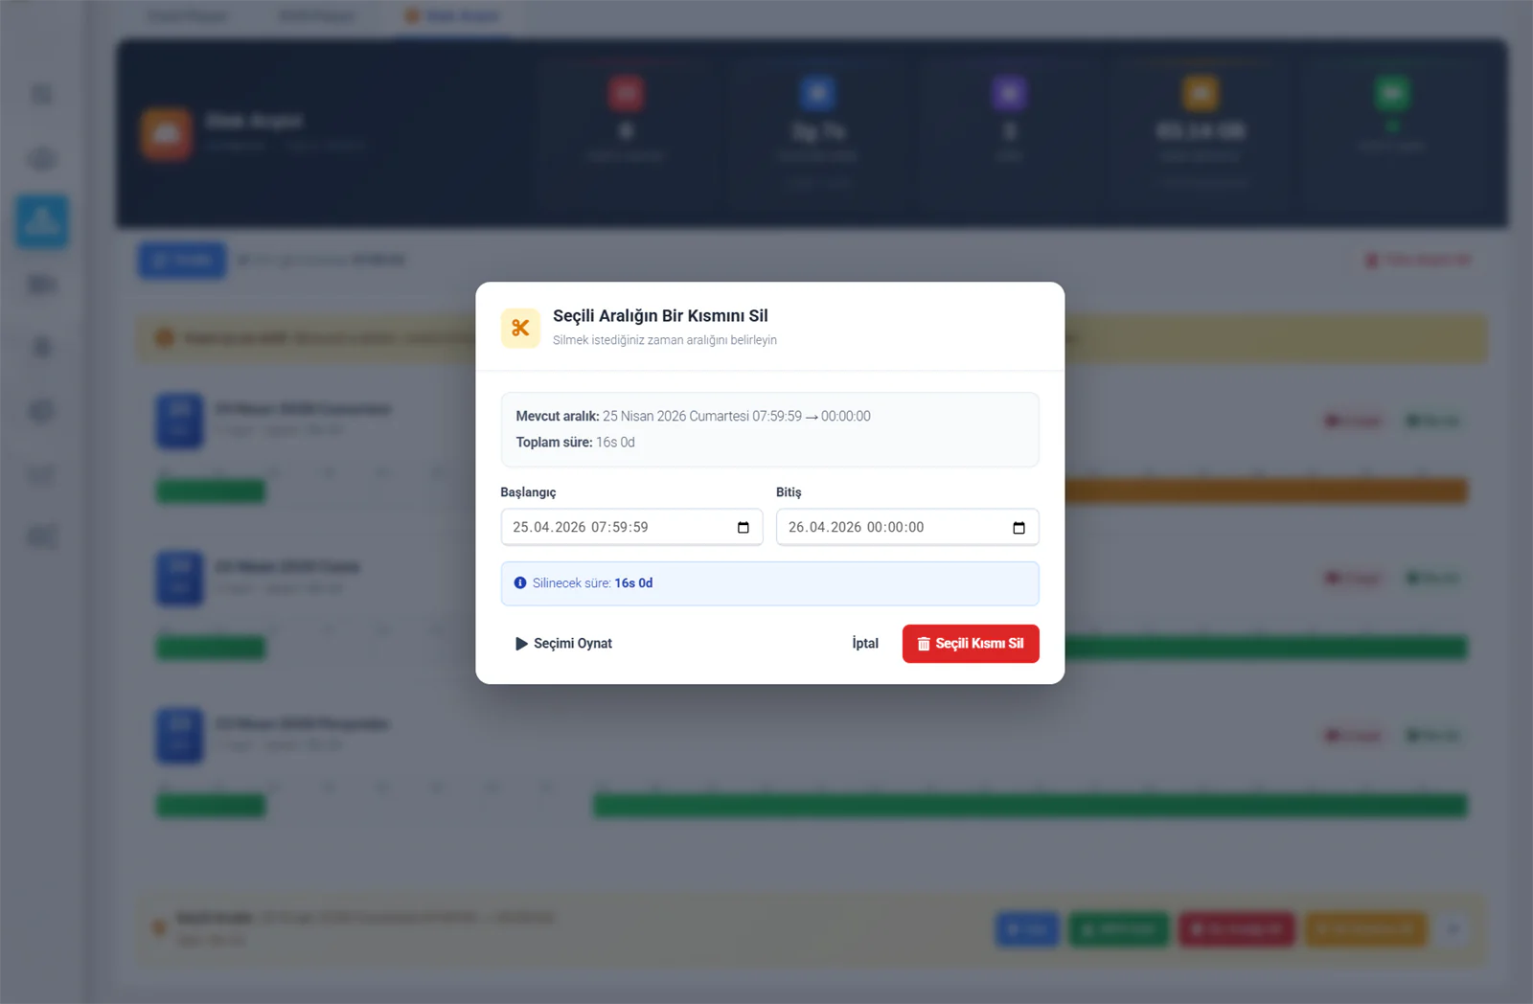Viewport: 1533px width, 1004px height.
Task: Switch to the active tab with the orange icon
Action: coord(451,16)
